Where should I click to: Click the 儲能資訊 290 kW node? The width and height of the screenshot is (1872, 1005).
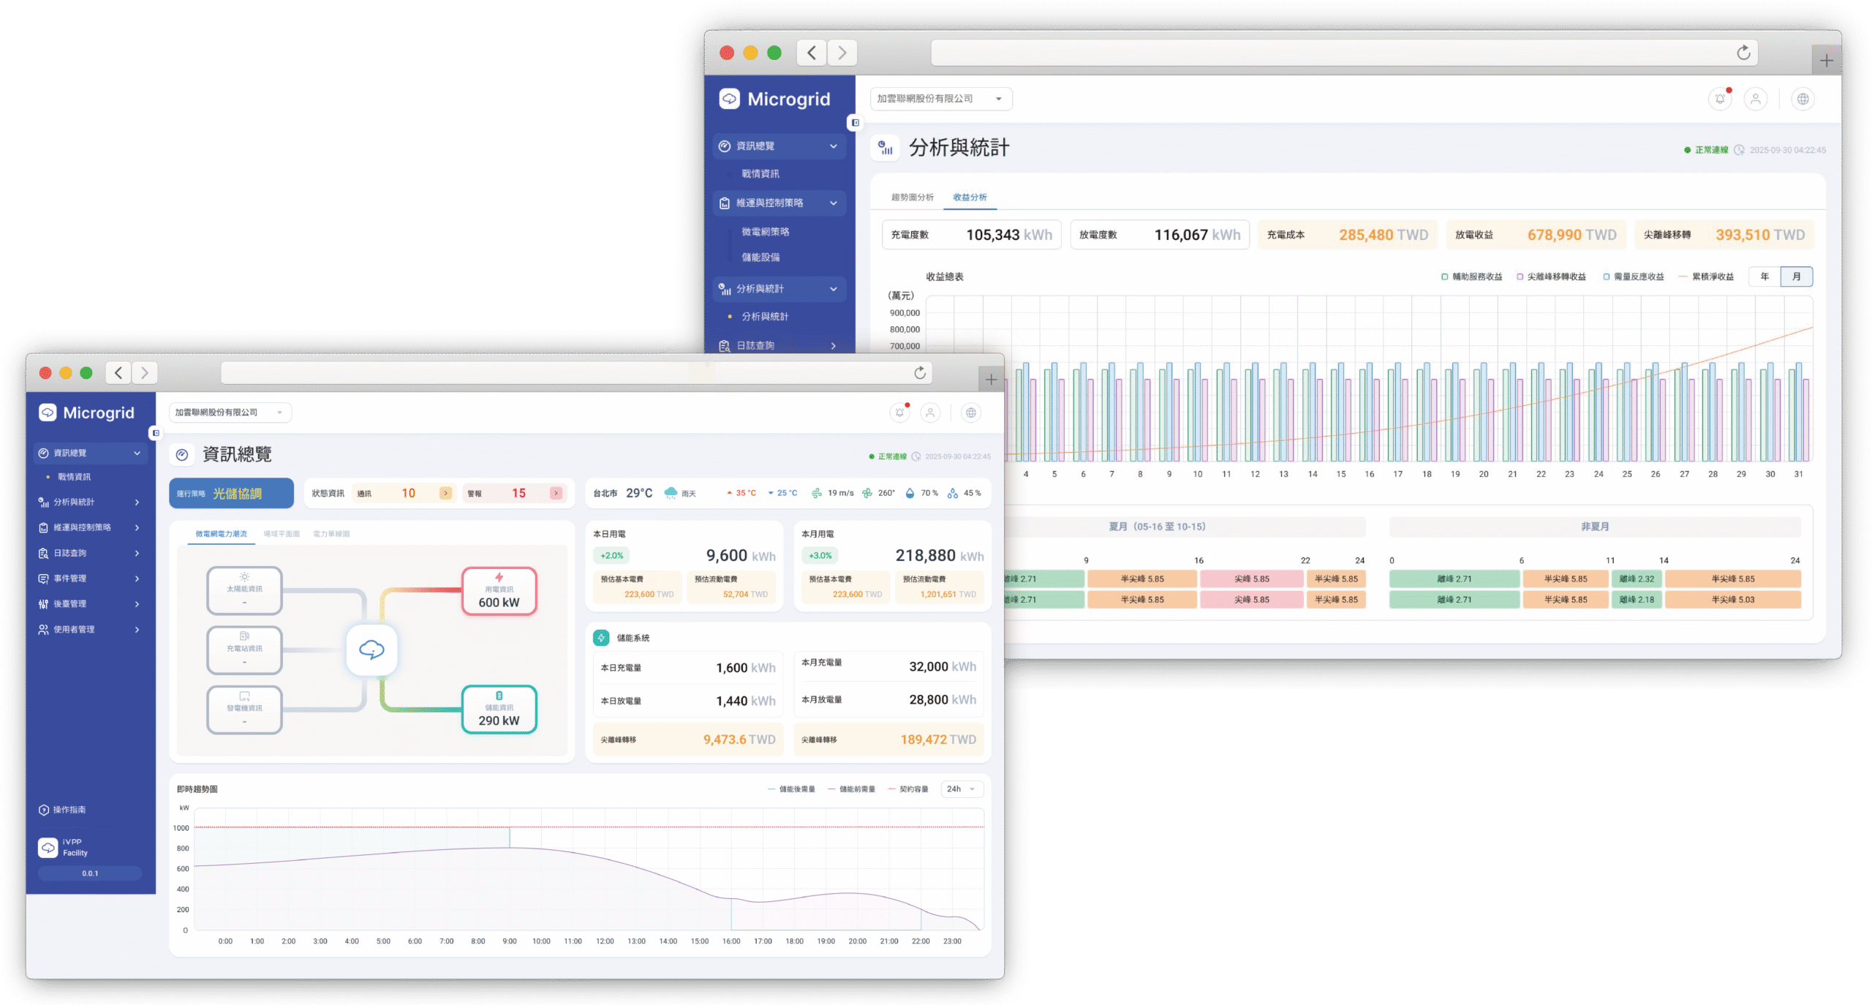[x=499, y=709]
